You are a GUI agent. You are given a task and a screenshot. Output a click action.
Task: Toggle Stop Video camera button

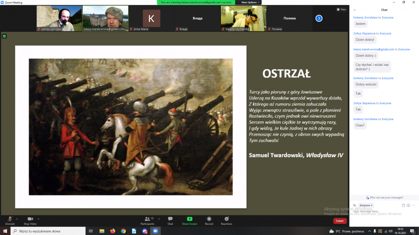click(30, 220)
